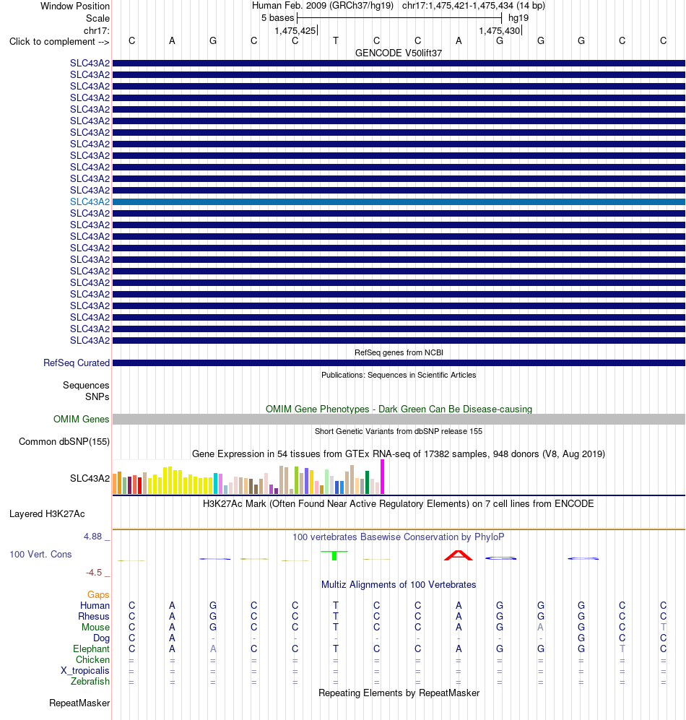Screen dimensions: 686x720
Task: Click the gray T in the Mouse row
Action: point(663,628)
